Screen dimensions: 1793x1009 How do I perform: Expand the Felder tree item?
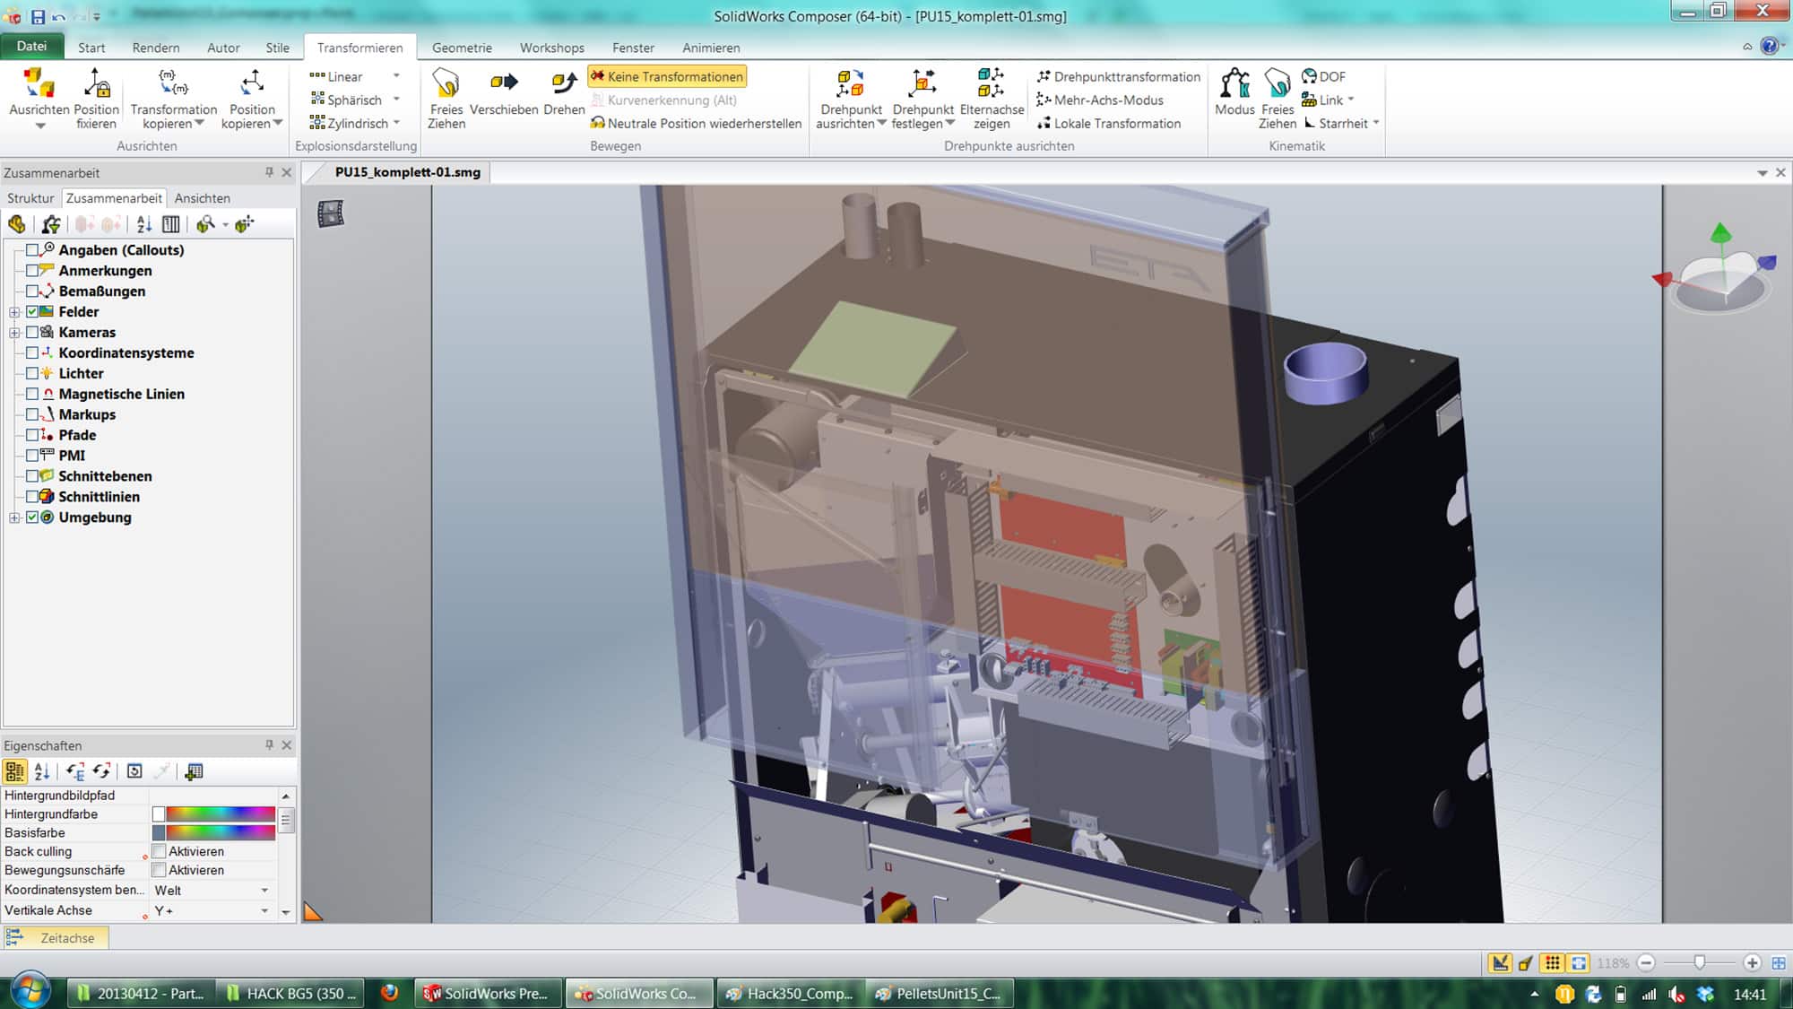[13, 312]
